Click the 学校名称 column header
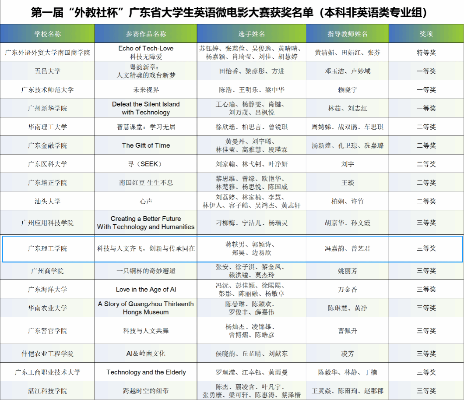 click(x=47, y=34)
